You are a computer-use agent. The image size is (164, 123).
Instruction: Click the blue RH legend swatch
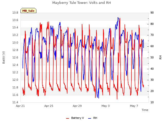pos(90,118)
